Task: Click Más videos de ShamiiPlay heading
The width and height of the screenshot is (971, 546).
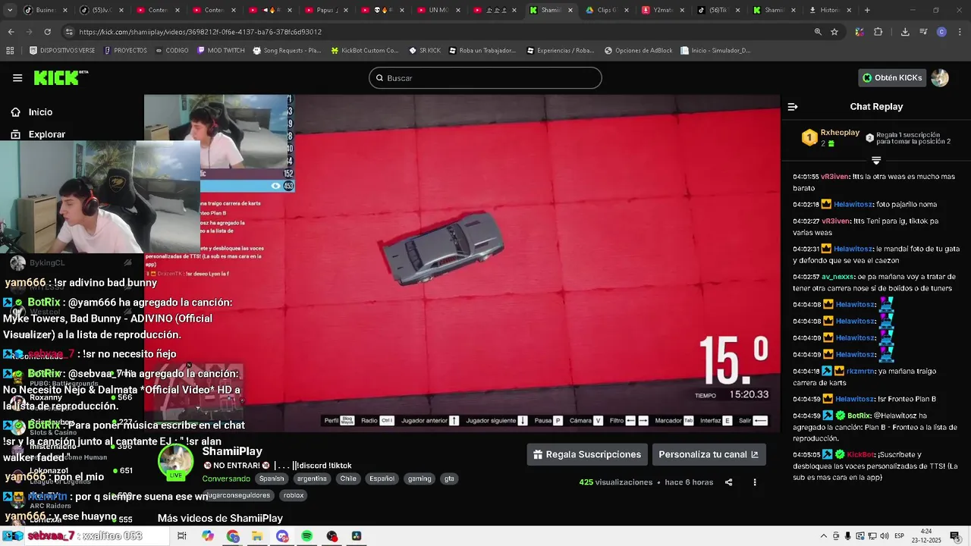Action: coord(220,519)
